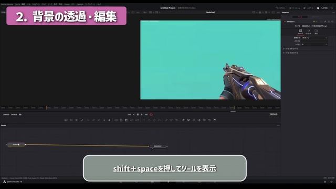This screenshot has width=336, height=189.
Task: Select the MediaOut1 node
Action: click(x=157, y=146)
